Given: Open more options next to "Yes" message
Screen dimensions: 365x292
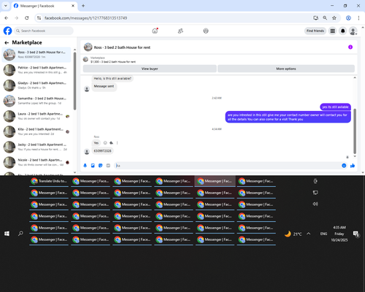Looking at the screenshot, I should click(x=117, y=143).
